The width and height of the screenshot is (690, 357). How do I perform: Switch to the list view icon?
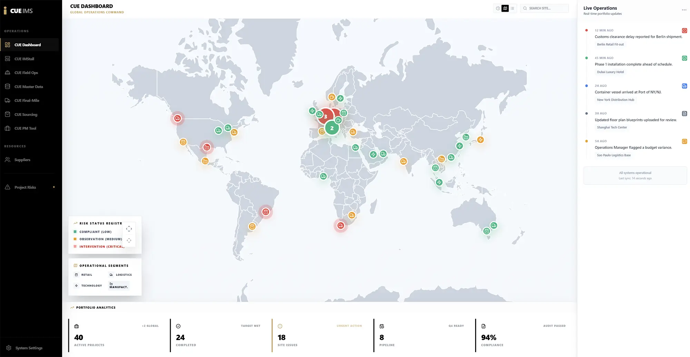pyautogui.click(x=512, y=8)
